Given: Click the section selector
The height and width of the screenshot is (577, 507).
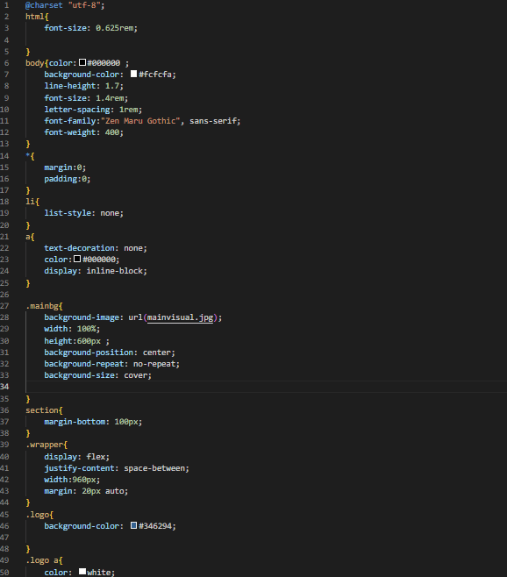Looking at the screenshot, I should tap(41, 410).
